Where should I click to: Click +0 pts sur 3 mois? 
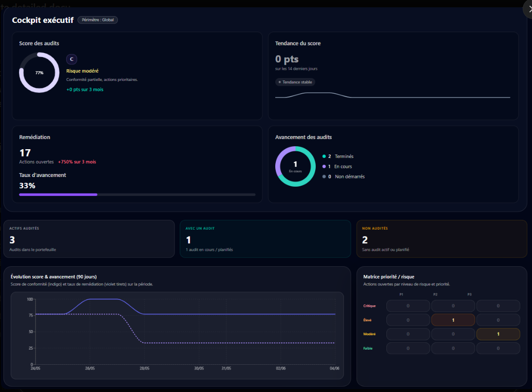(85, 89)
